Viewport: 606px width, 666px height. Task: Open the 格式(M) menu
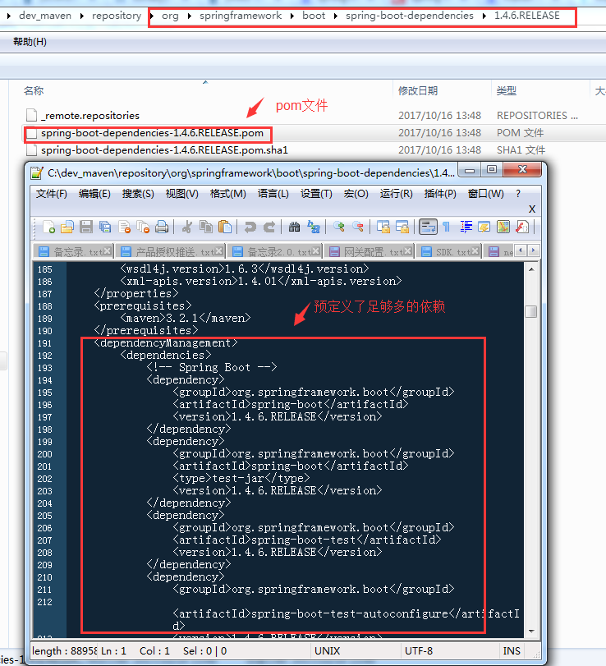click(x=228, y=194)
